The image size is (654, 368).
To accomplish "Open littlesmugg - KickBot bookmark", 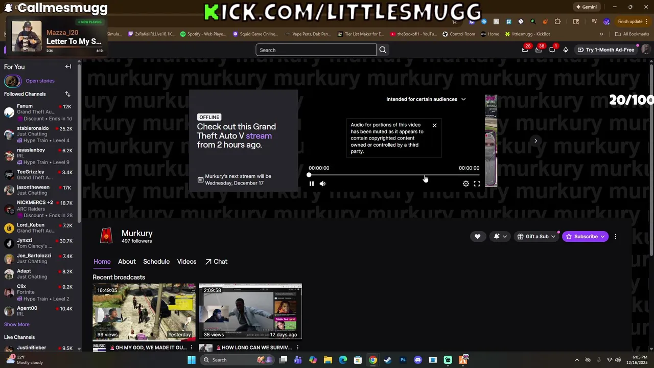I will pos(527,34).
